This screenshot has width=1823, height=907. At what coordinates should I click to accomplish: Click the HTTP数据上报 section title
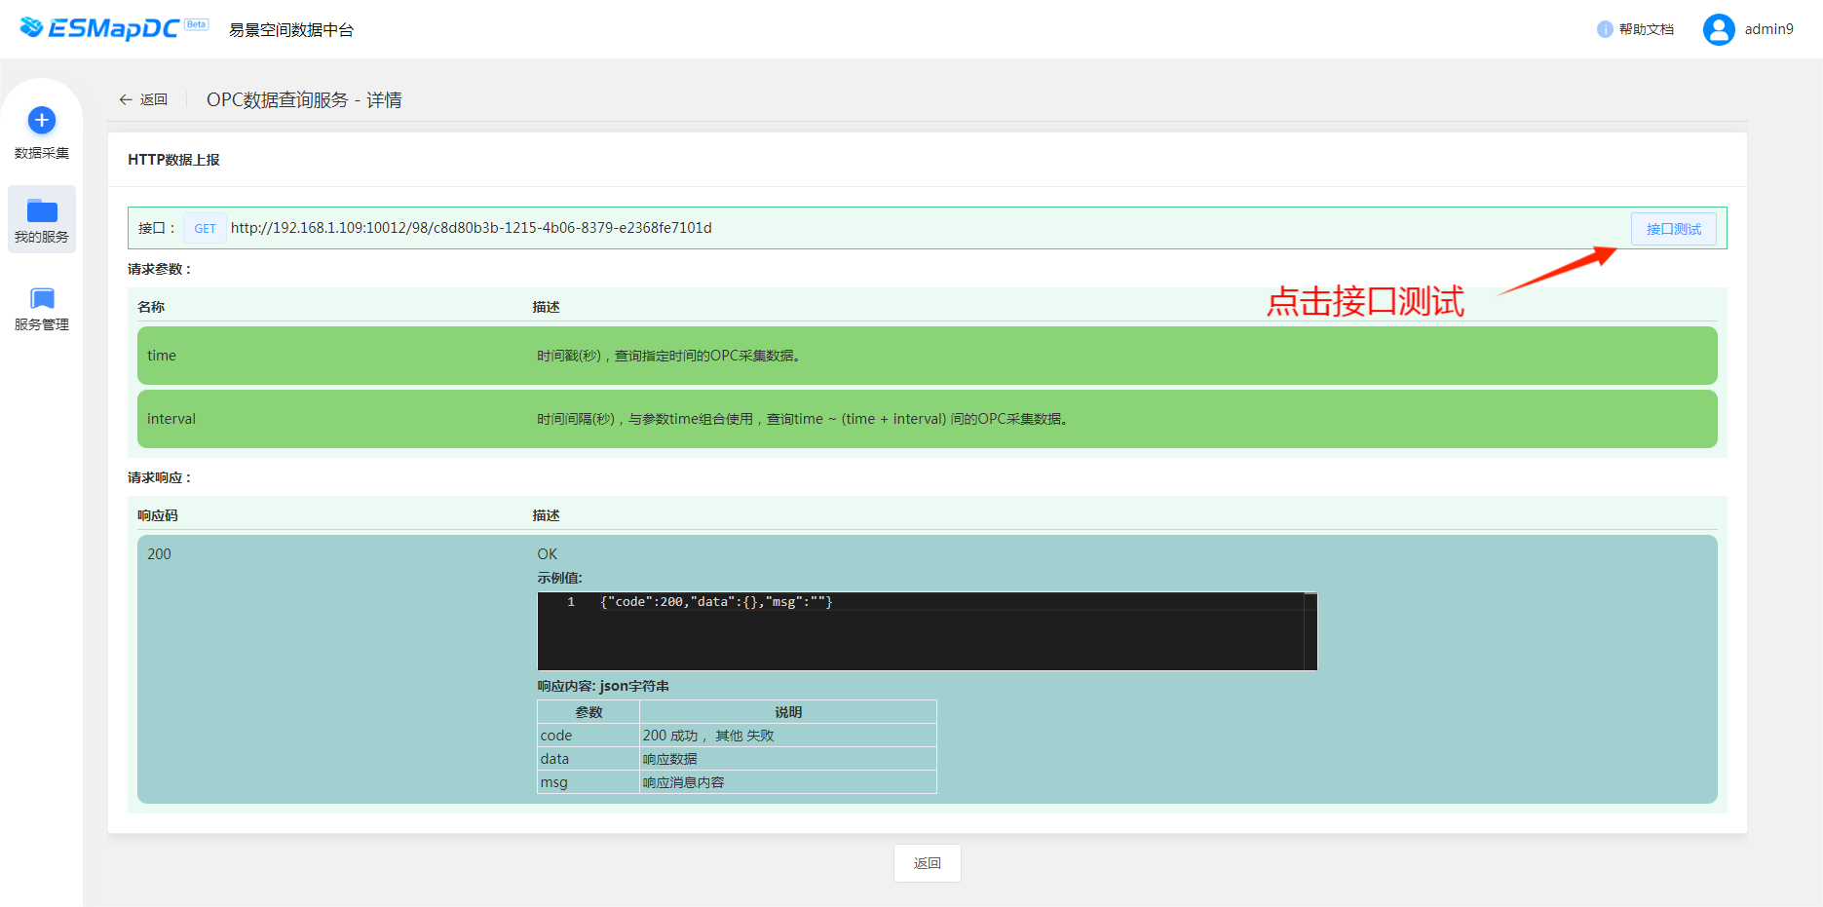(173, 160)
